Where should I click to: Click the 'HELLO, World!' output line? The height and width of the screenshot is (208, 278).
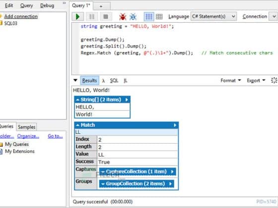click(x=91, y=90)
